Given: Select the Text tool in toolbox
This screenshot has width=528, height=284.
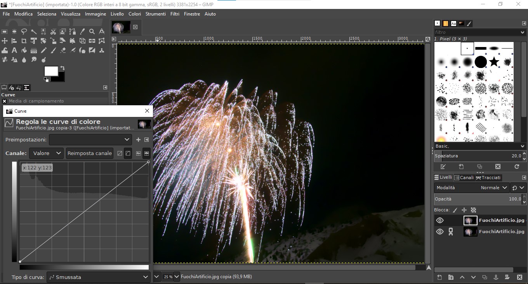Looking at the screenshot, I should pos(14,50).
